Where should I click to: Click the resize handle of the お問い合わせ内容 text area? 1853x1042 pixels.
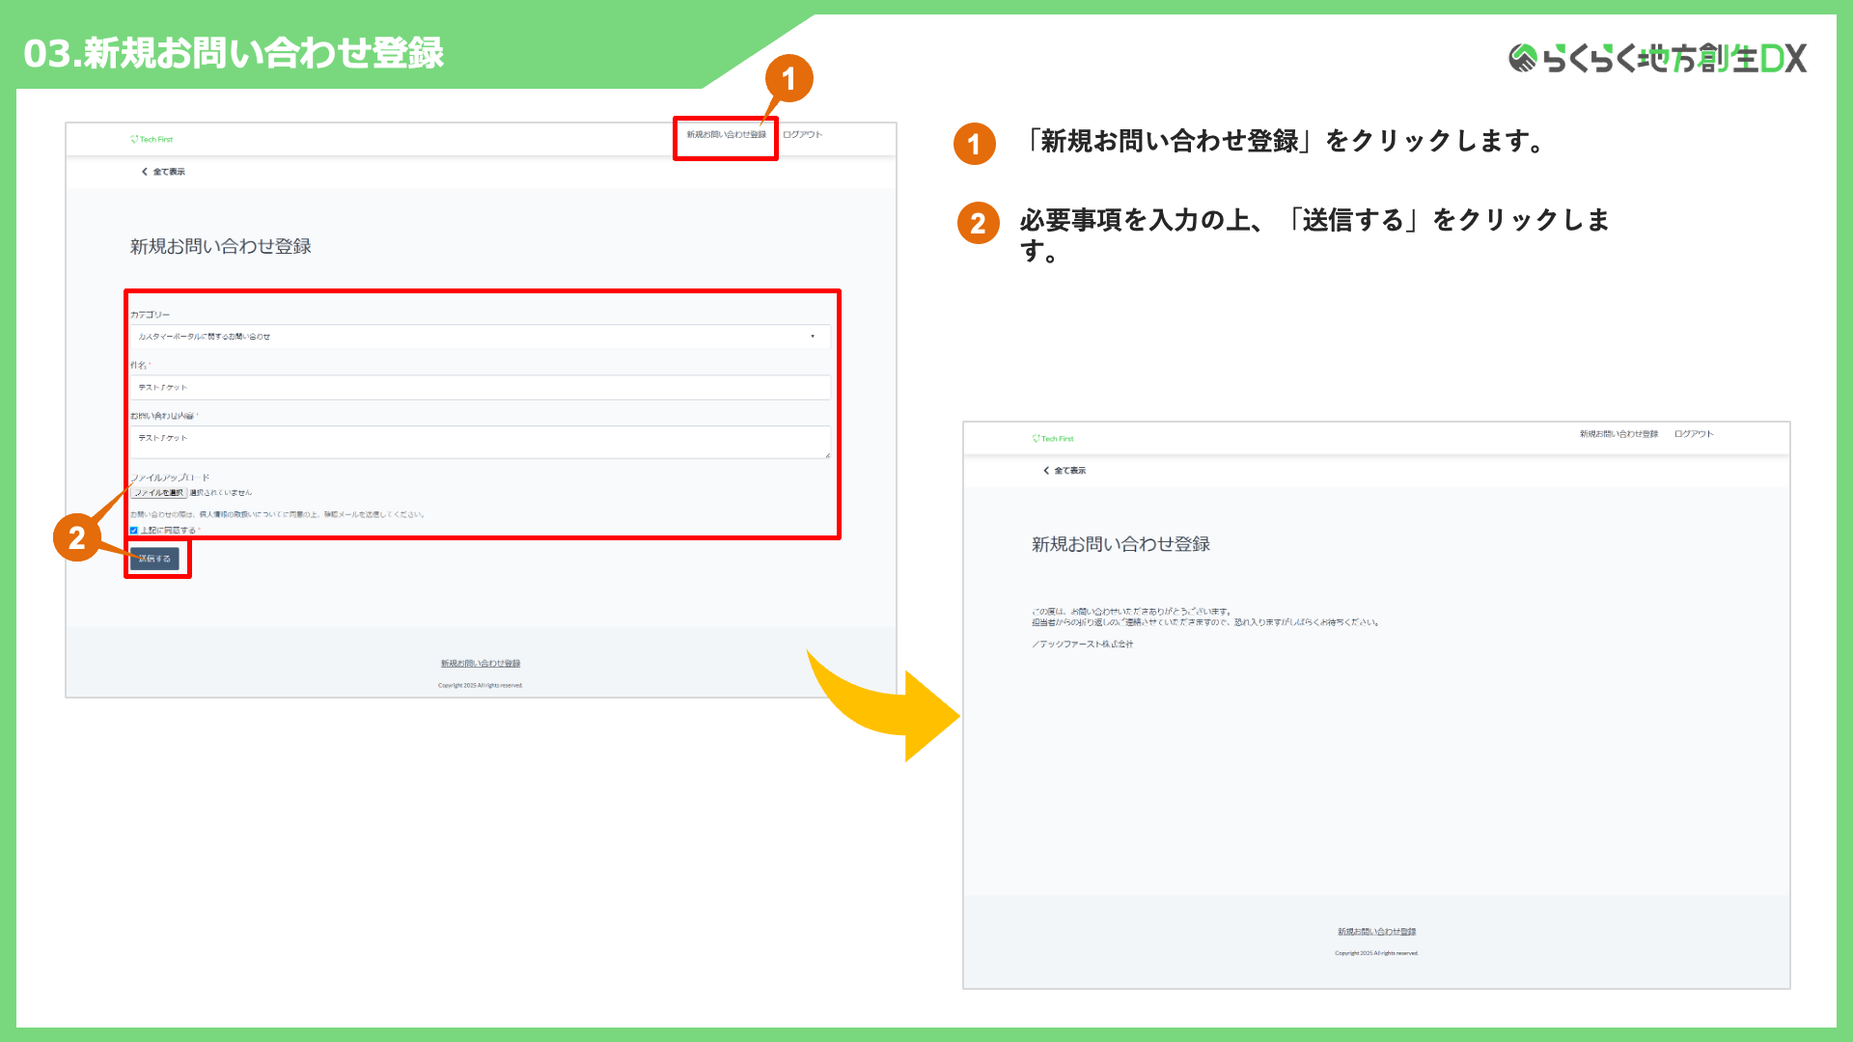tap(827, 455)
